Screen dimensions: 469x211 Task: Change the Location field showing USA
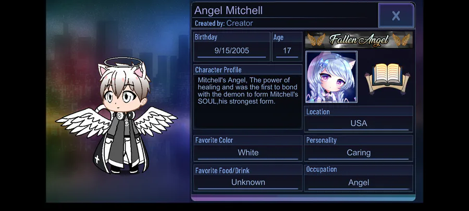coord(359,123)
